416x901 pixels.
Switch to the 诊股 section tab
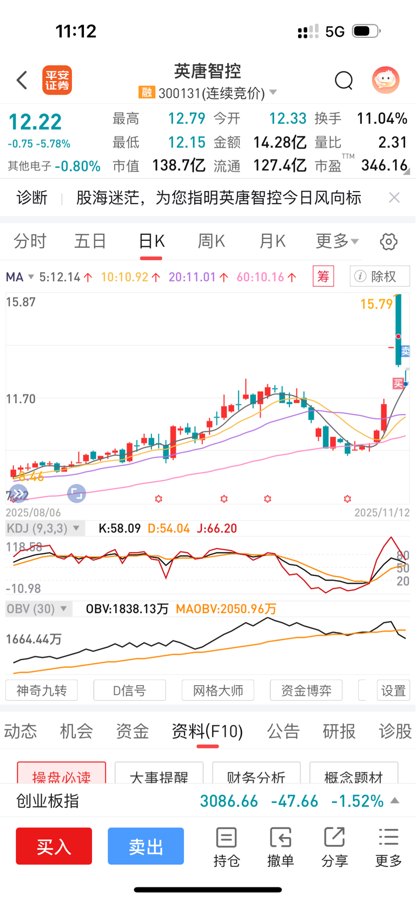395,731
